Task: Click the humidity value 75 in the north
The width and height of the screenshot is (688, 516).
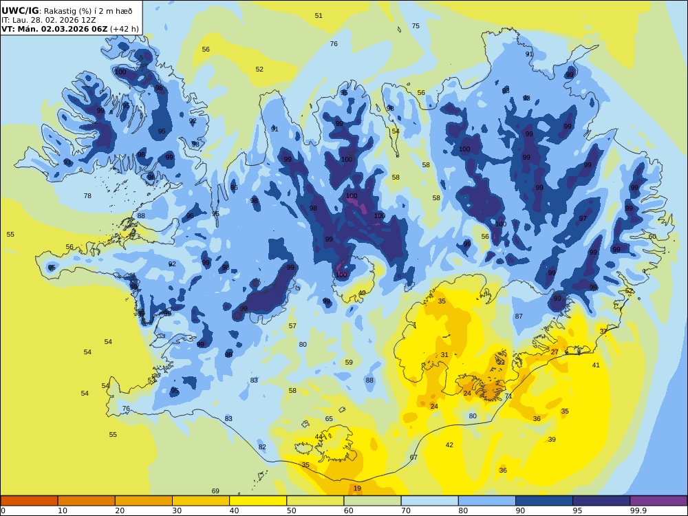Action: (x=416, y=26)
